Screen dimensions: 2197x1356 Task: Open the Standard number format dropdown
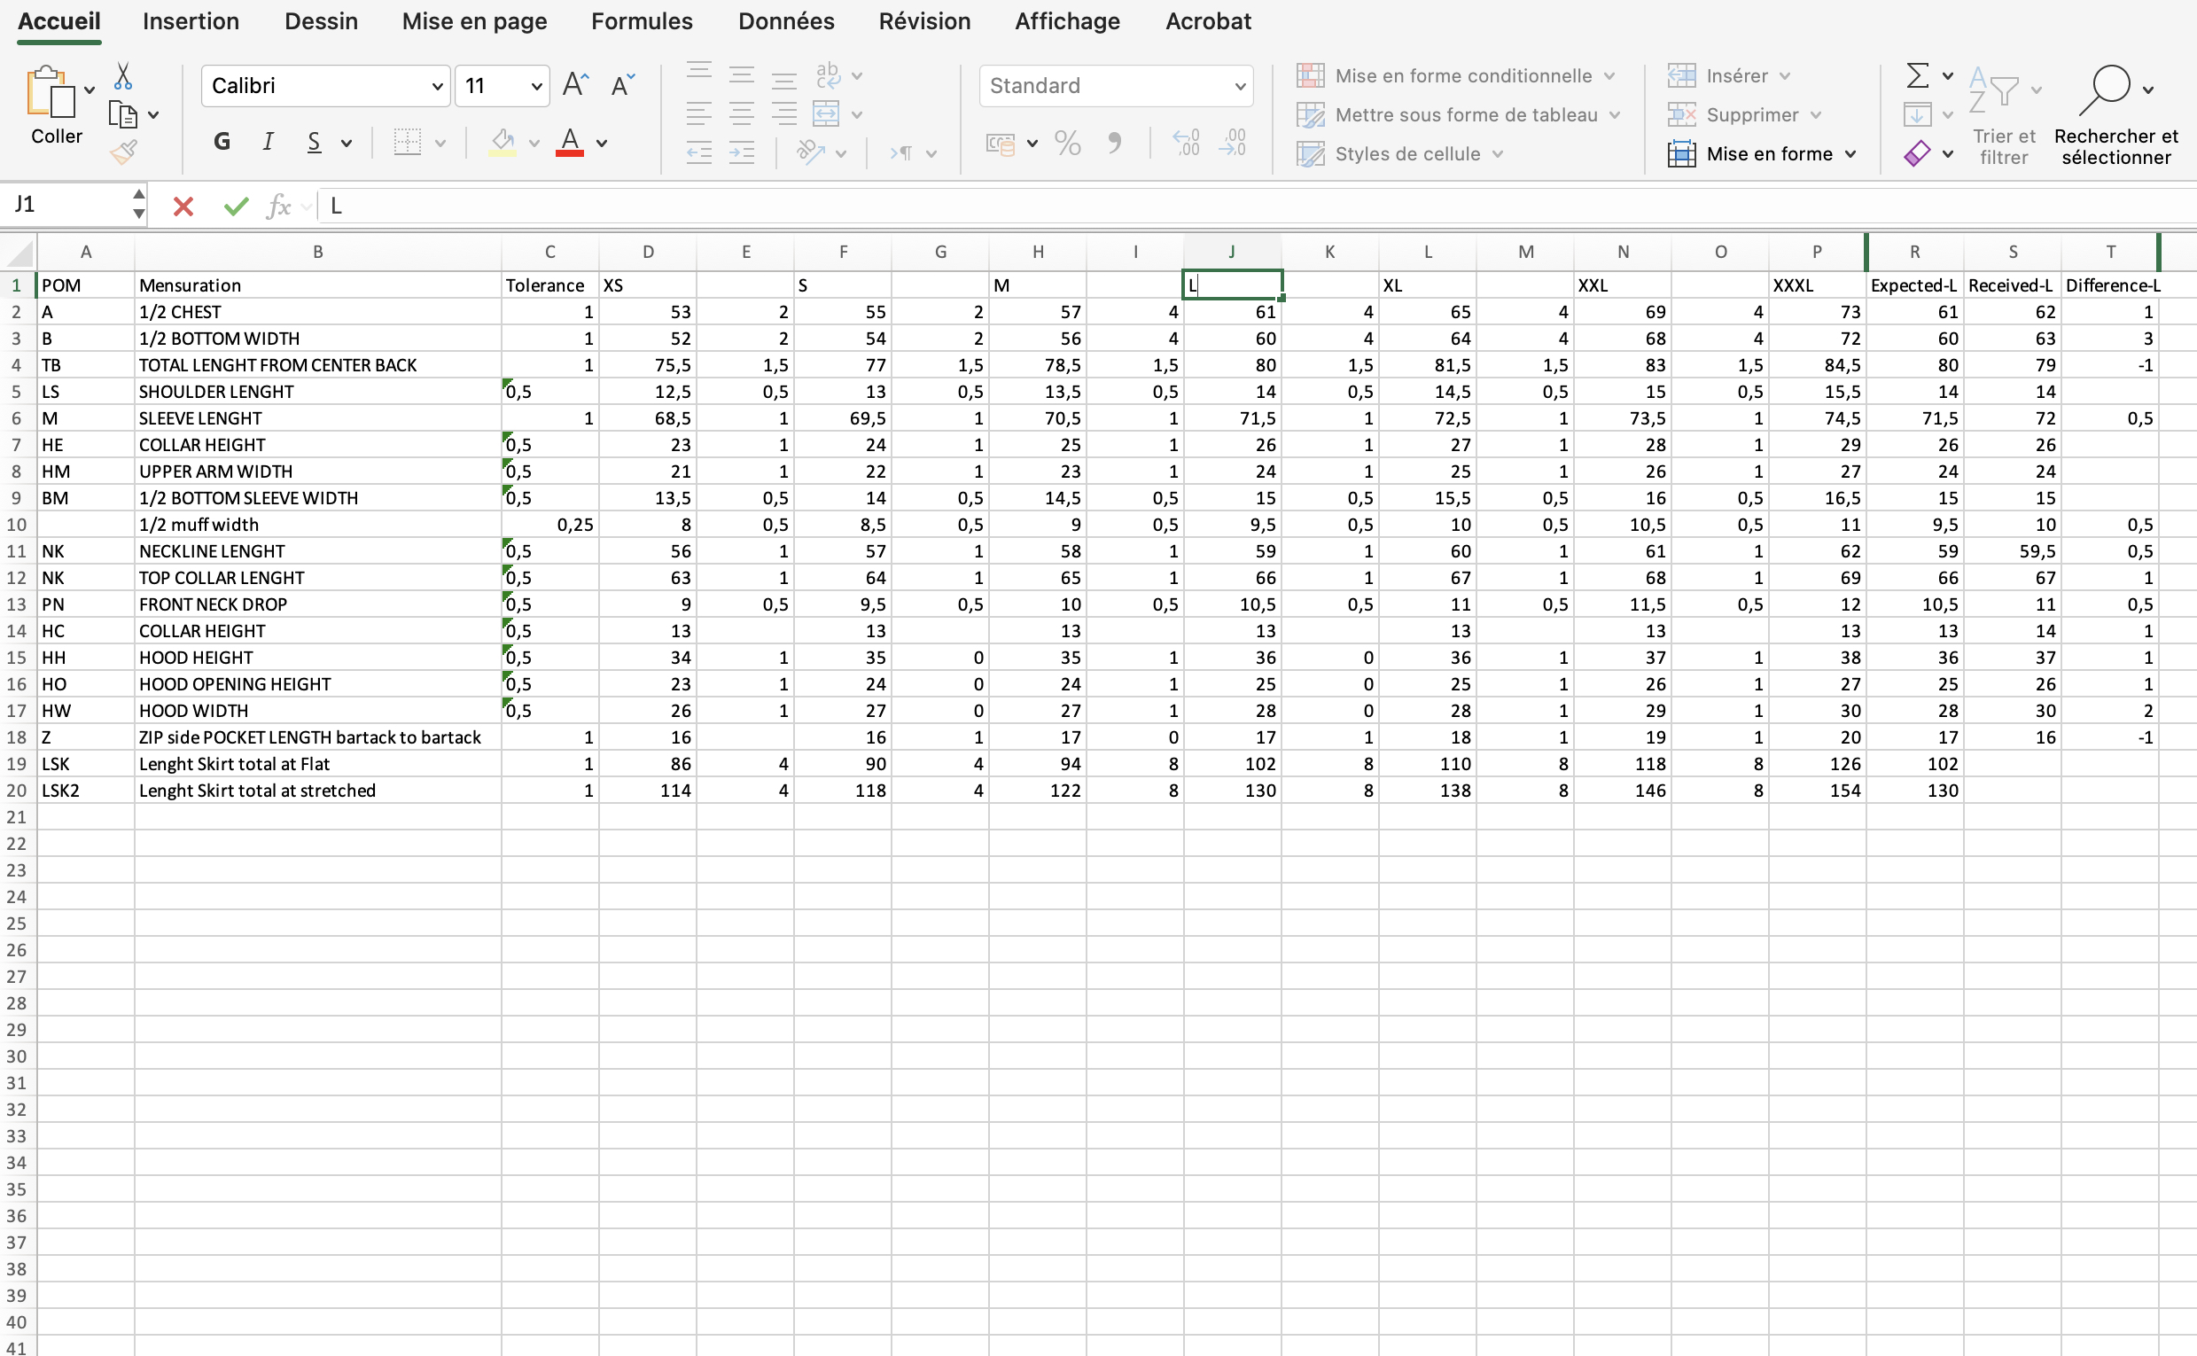point(1239,86)
